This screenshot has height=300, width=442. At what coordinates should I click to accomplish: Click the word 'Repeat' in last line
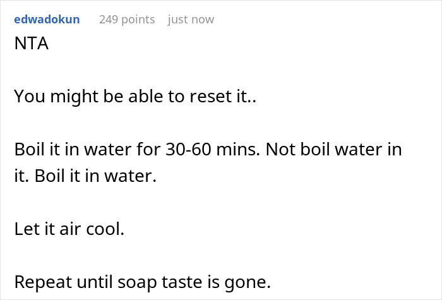point(39,282)
